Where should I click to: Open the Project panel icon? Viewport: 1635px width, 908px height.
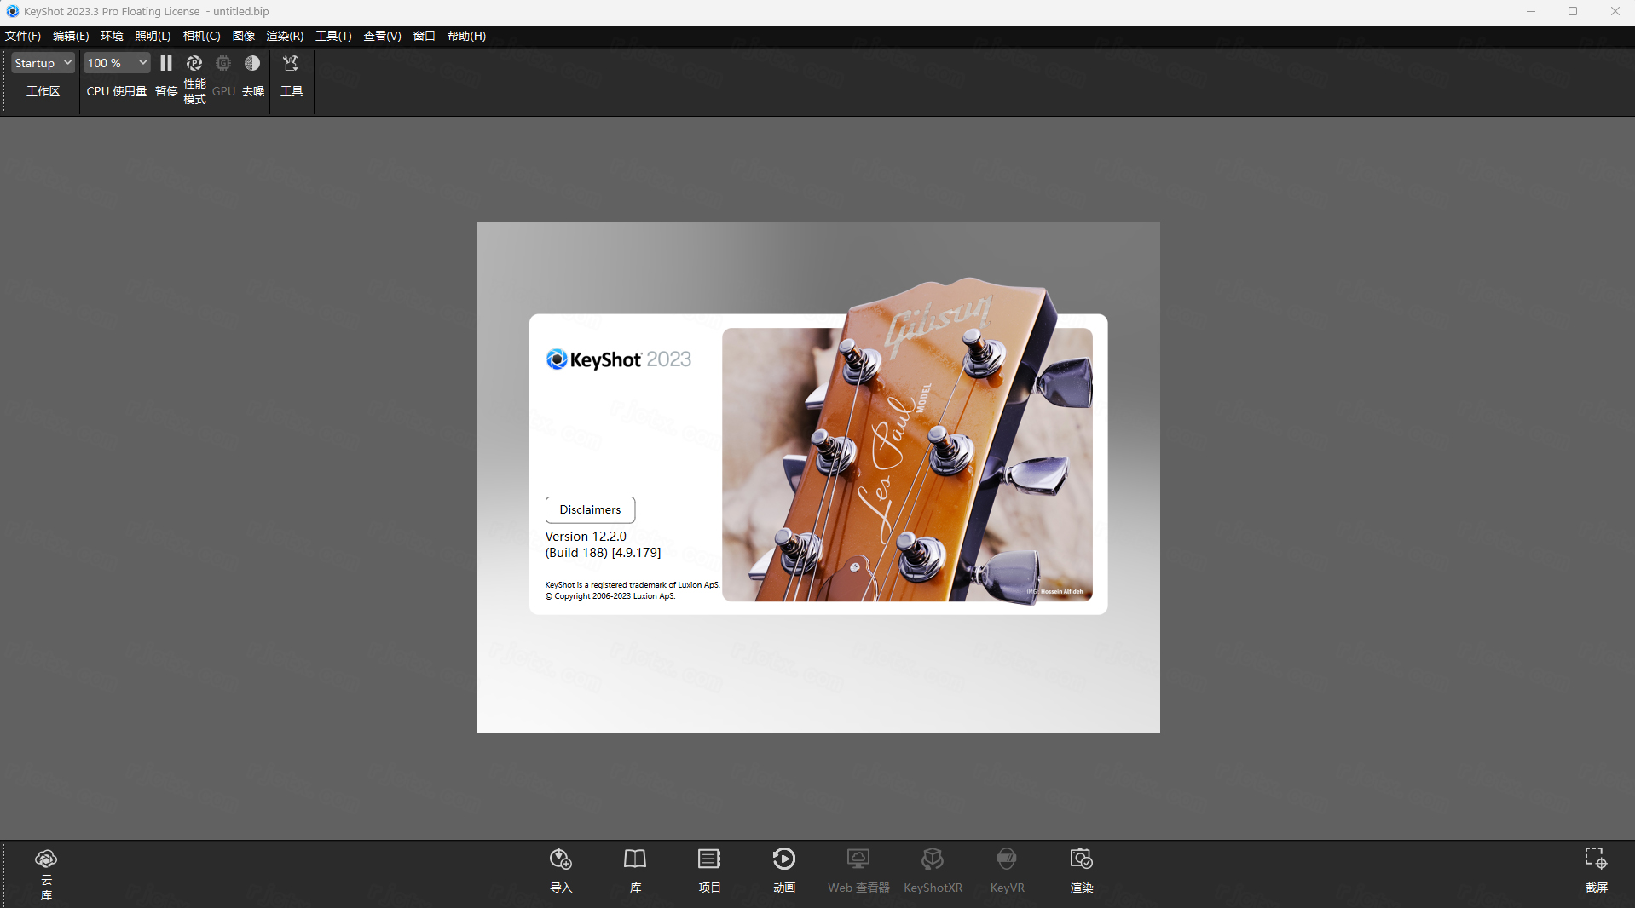[x=709, y=859]
